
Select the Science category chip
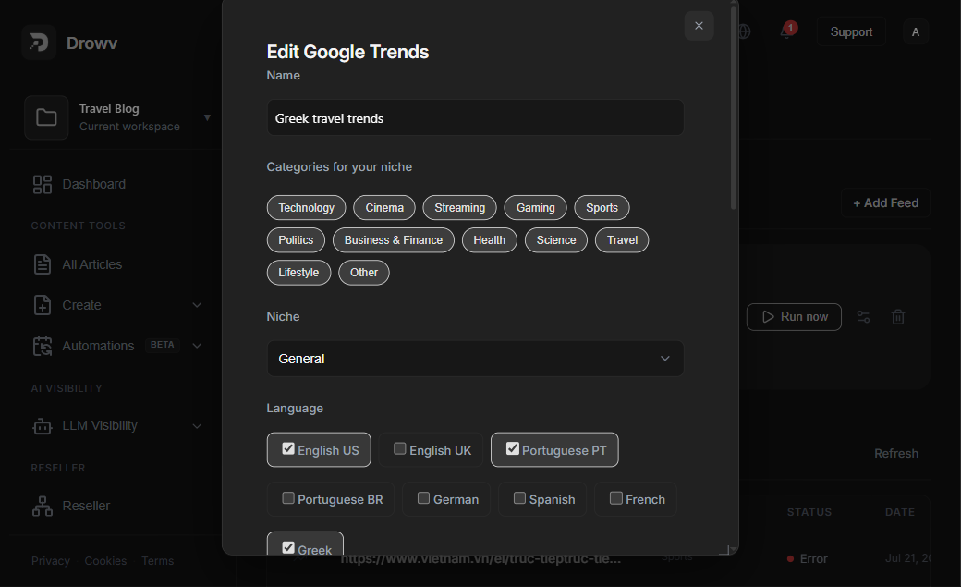[556, 240]
